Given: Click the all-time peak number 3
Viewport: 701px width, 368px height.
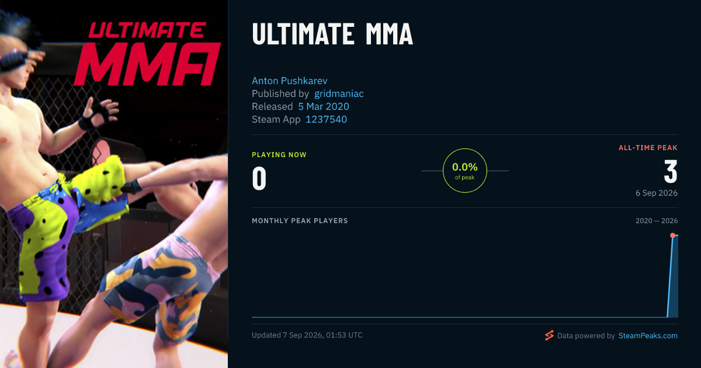Looking at the screenshot, I should pos(671,172).
